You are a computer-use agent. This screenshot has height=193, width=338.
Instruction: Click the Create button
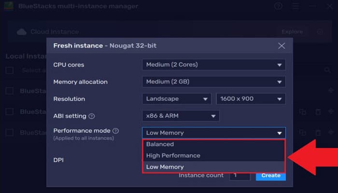point(271,176)
